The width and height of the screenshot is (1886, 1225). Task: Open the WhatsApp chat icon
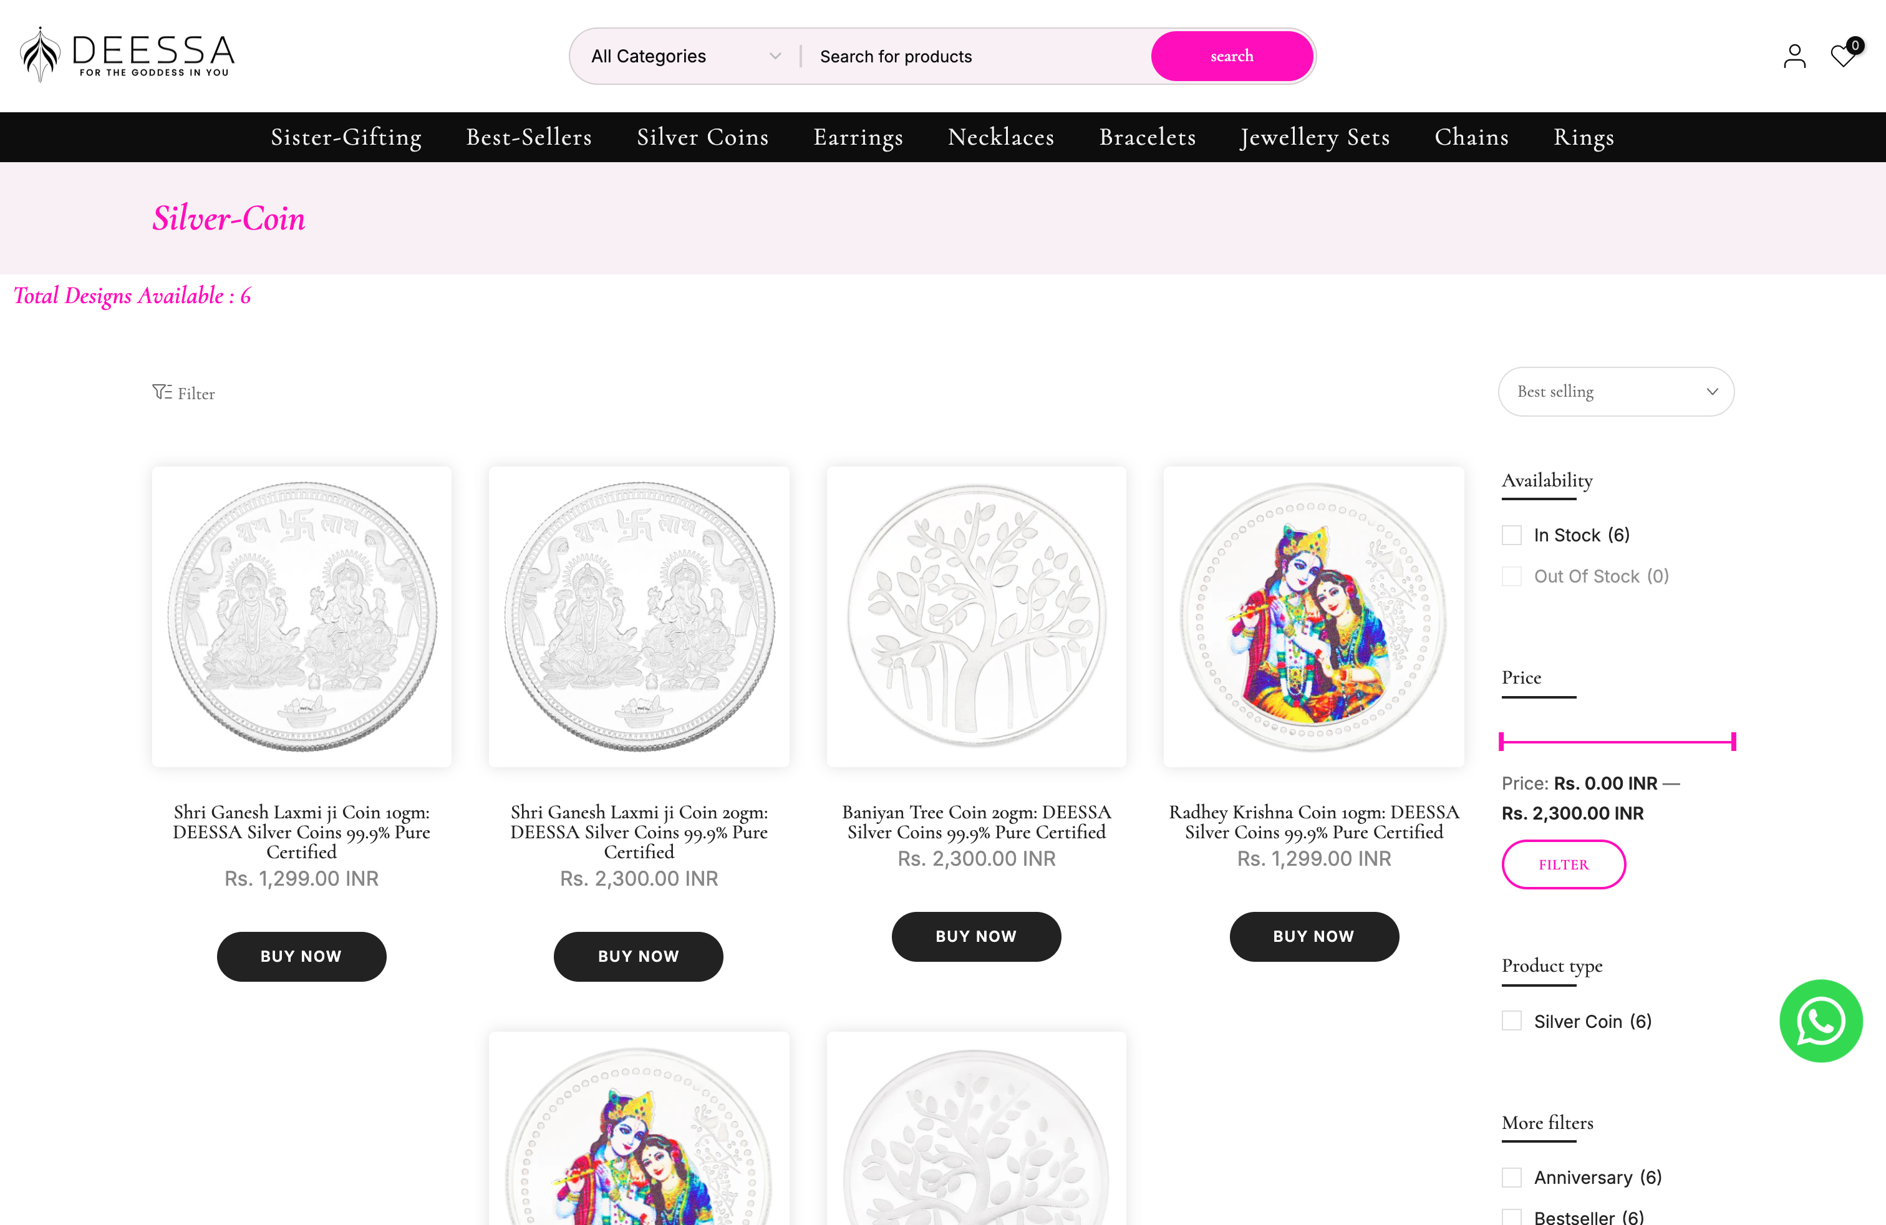[1821, 1020]
